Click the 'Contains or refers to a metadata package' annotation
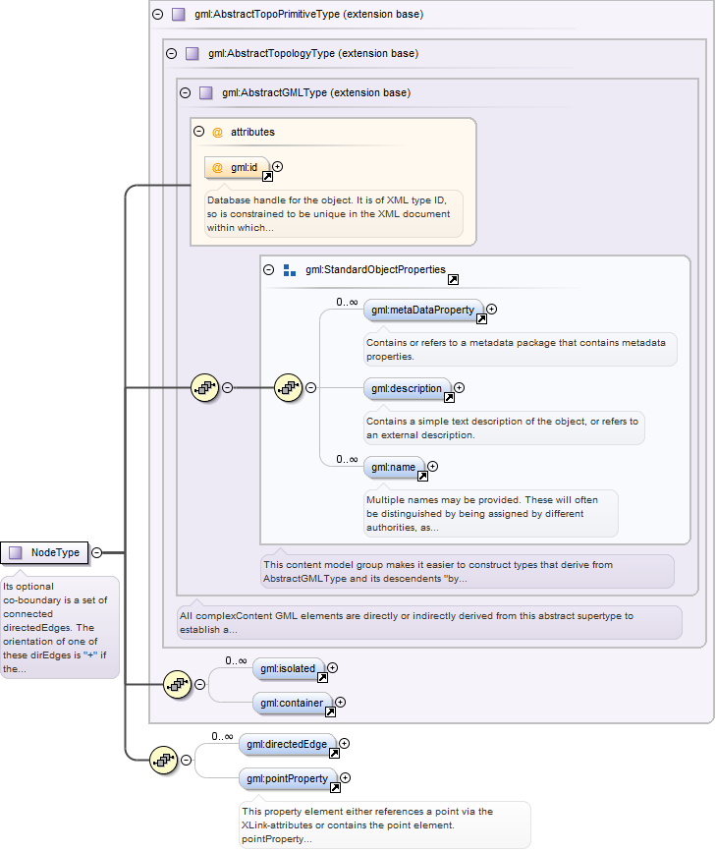This screenshot has height=852, width=716. click(520, 350)
